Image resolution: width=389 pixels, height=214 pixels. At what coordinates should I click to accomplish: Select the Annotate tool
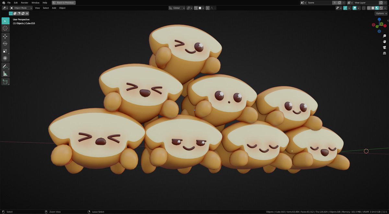click(5, 66)
